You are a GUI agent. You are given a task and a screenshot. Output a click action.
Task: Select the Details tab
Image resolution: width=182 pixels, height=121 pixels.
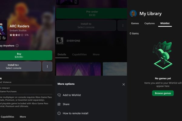(62, 54)
